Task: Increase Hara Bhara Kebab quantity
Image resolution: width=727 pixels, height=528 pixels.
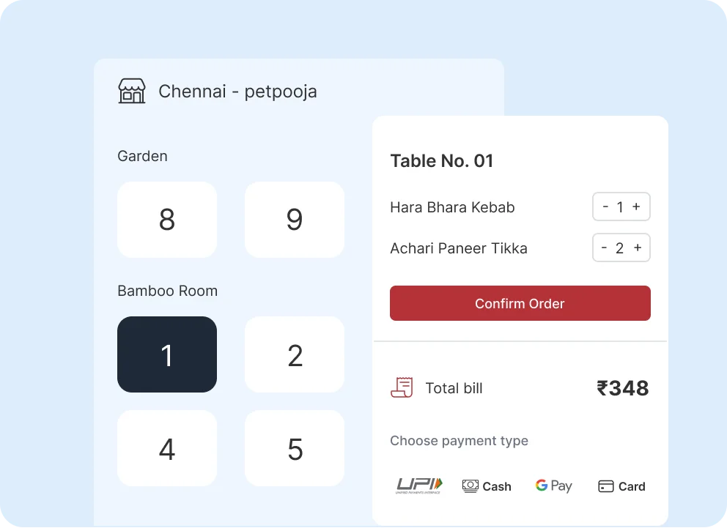Action: tap(636, 207)
